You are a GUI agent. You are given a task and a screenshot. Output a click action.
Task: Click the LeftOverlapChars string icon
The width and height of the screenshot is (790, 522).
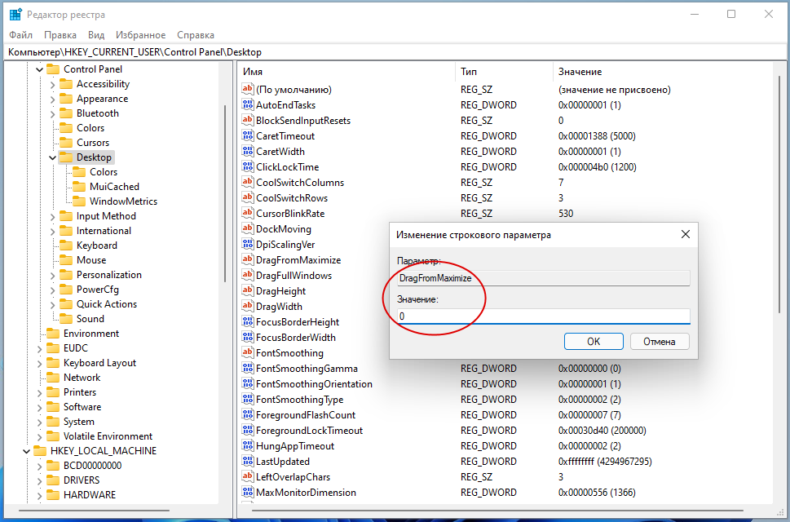(x=247, y=476)
